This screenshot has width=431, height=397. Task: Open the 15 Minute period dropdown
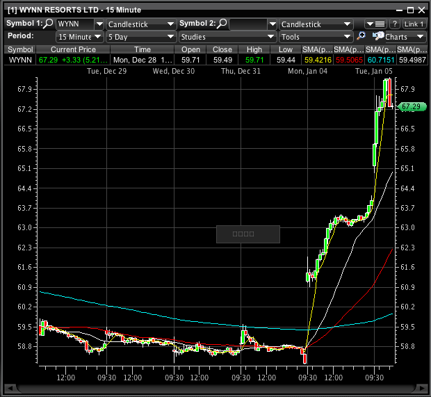(98, 37)
